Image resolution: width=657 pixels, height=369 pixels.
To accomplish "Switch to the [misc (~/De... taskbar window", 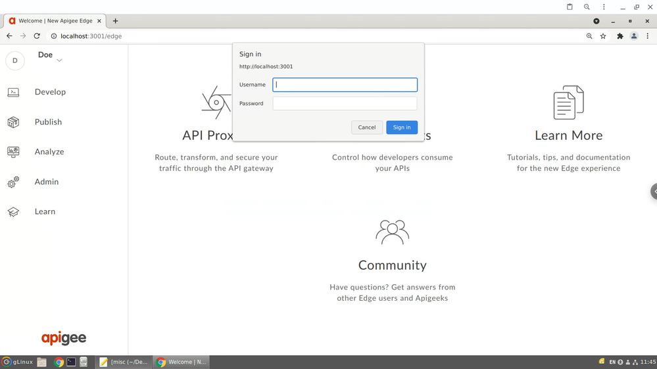I will pos(124,362).
